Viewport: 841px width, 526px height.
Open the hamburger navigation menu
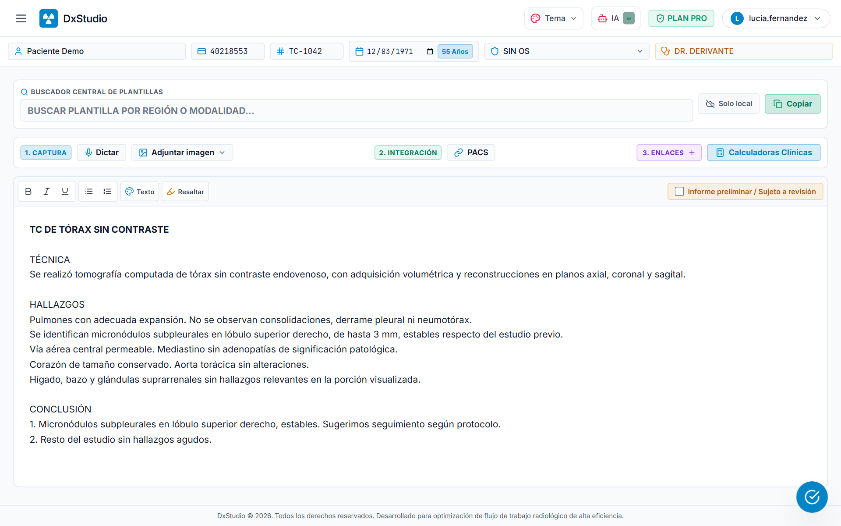(21, 18)
